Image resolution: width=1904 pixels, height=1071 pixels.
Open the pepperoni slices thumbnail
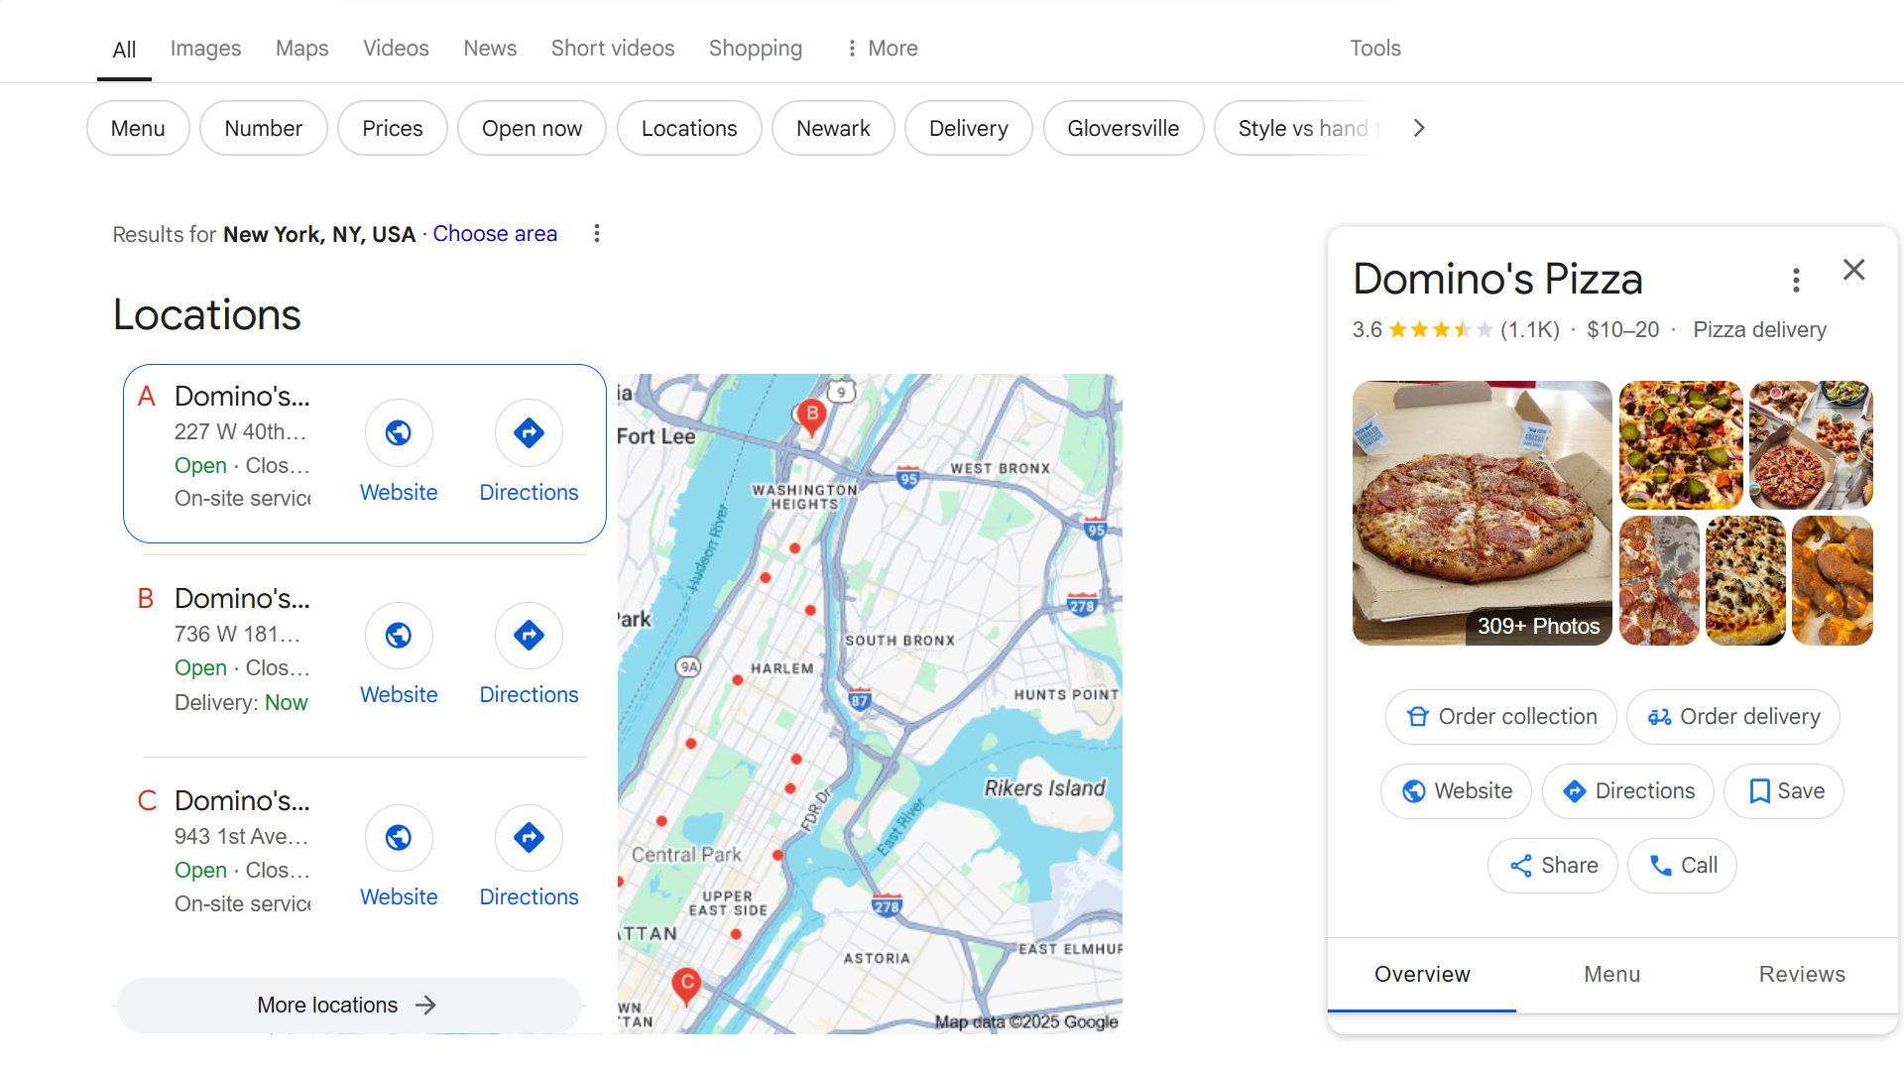[1659, 581]
